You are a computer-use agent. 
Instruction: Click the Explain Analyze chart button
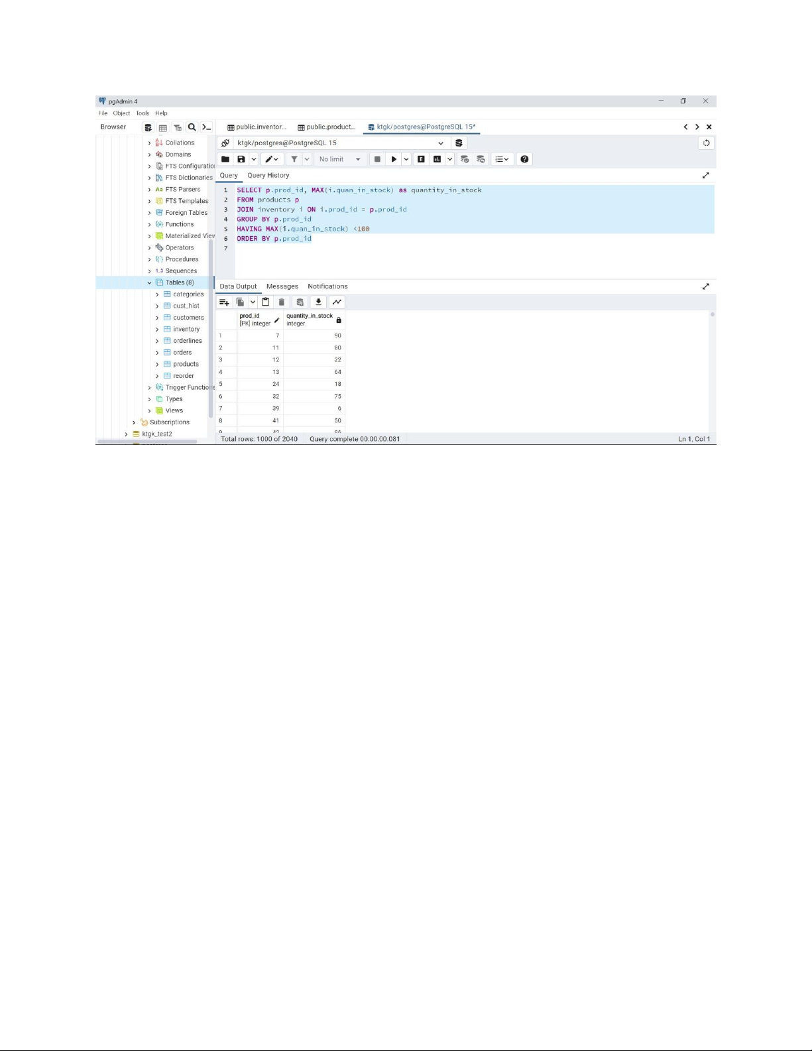pos(437,159)
